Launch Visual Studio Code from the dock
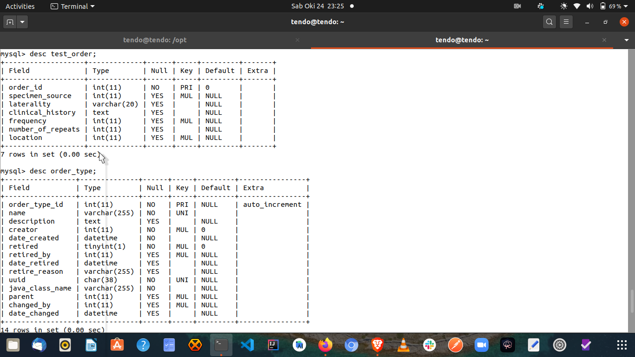The image size is (635, 357). 247,345
